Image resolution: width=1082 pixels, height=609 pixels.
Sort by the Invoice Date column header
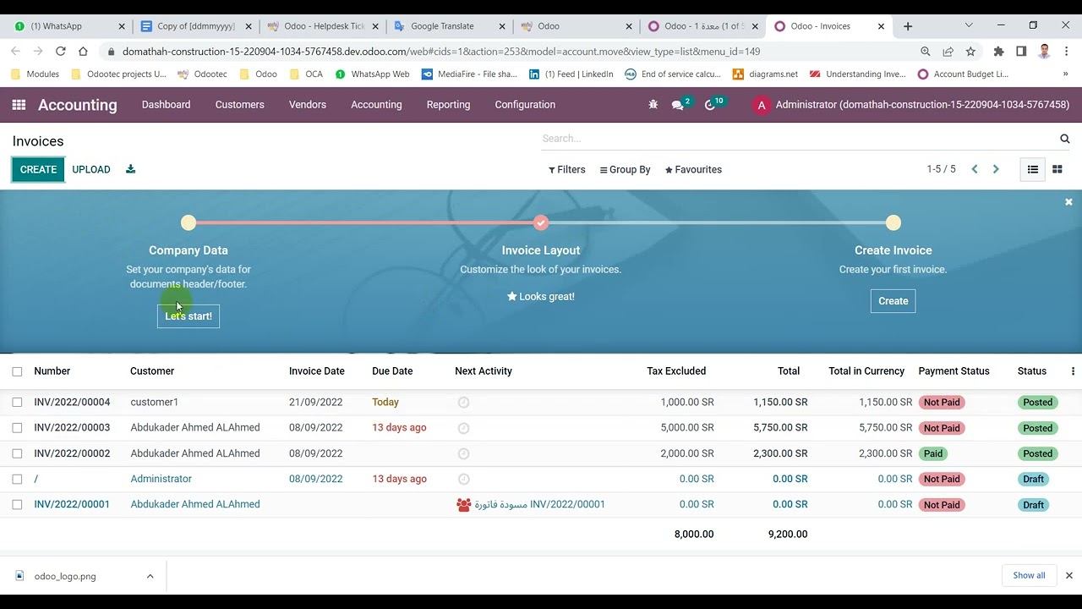coord(317,371)
